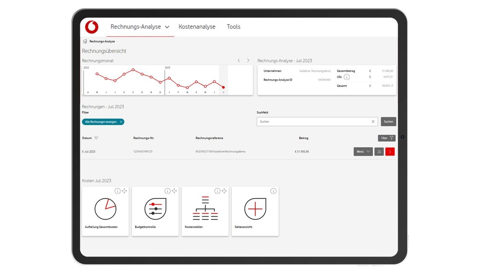Open the Kostenstellen hierarchy tile

point(205,211)
